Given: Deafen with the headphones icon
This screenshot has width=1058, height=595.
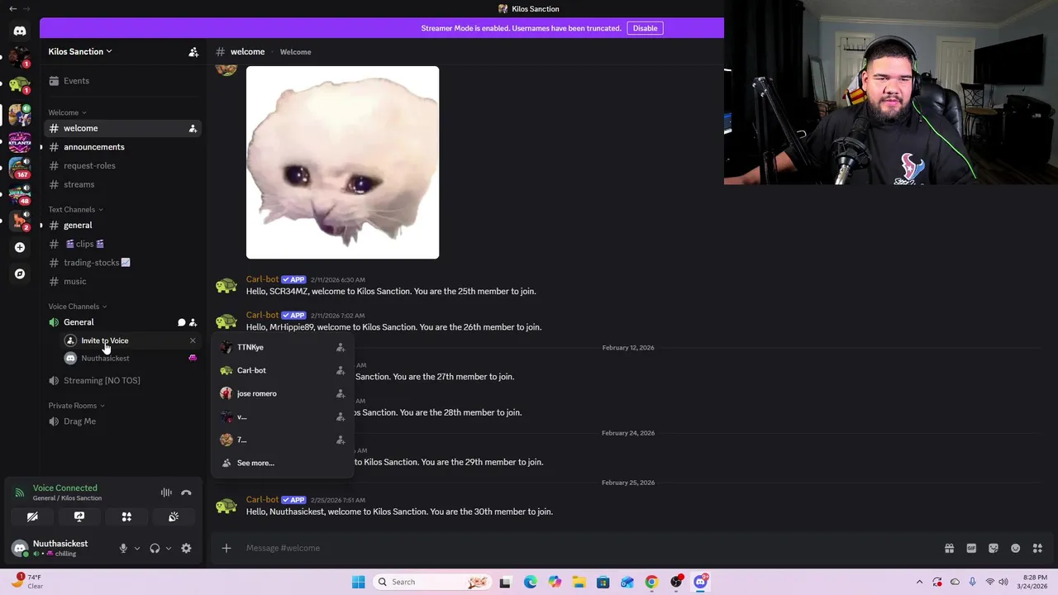Looking at the screenshot, I should (x=155, y=548).
